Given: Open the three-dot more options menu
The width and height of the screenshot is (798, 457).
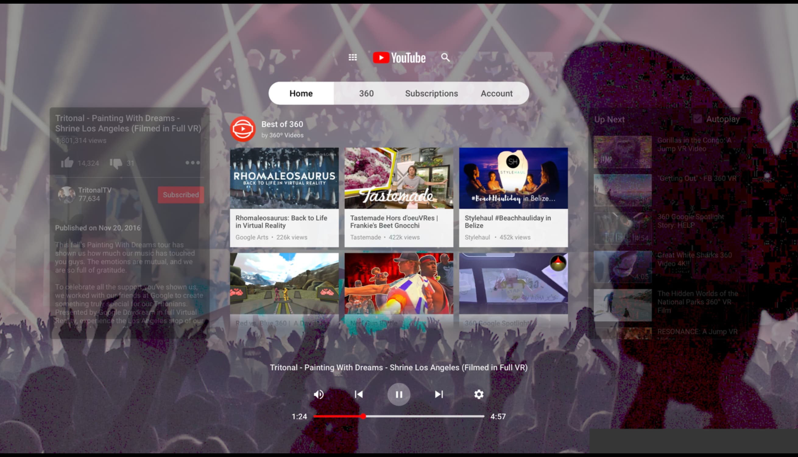Looking at the screenshot, I should 192,163.
